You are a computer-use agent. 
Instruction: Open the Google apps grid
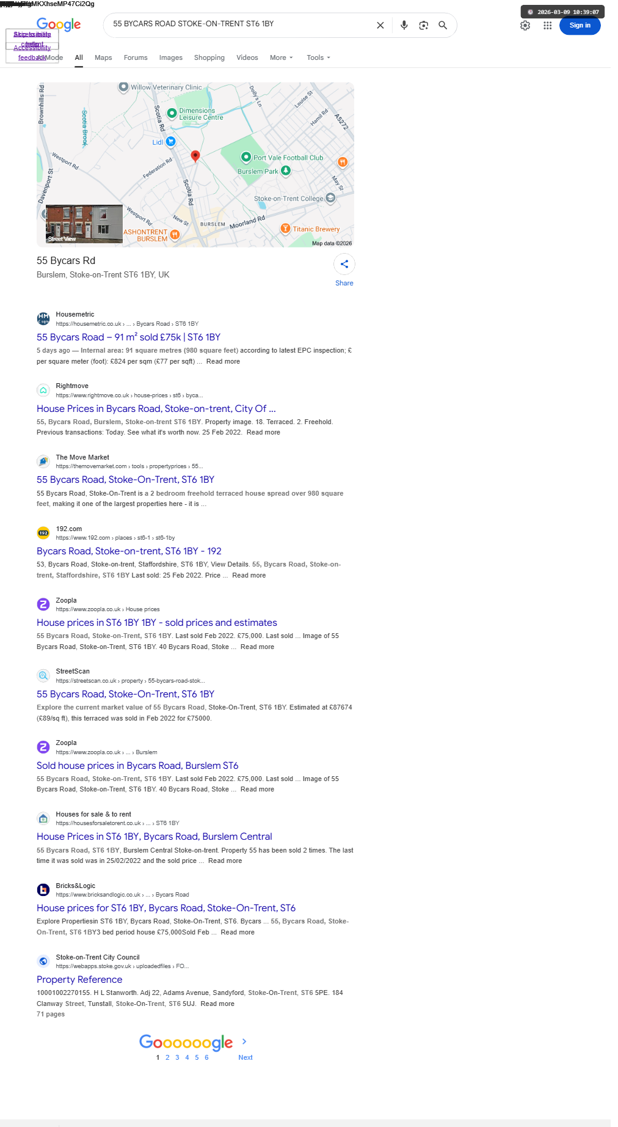[547, 26]
